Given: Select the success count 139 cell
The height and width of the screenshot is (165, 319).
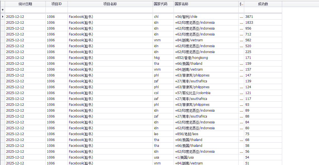Looking at the screenshot, I should click(263, 81).
